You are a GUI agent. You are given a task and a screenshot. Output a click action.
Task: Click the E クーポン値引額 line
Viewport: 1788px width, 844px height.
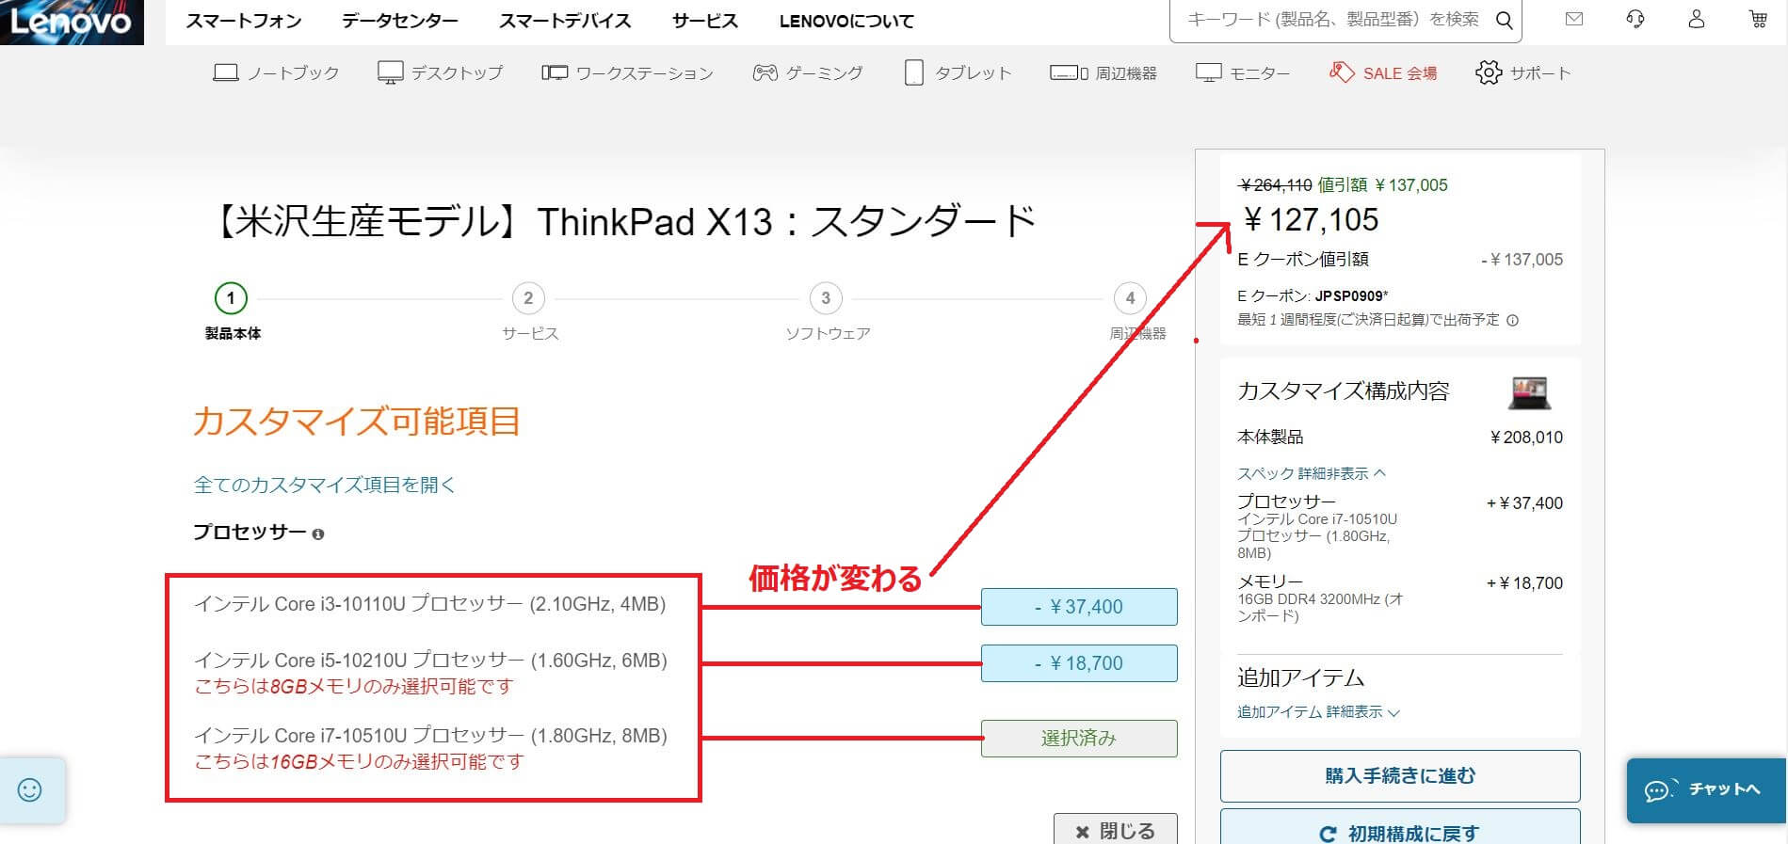point(1400,260)
